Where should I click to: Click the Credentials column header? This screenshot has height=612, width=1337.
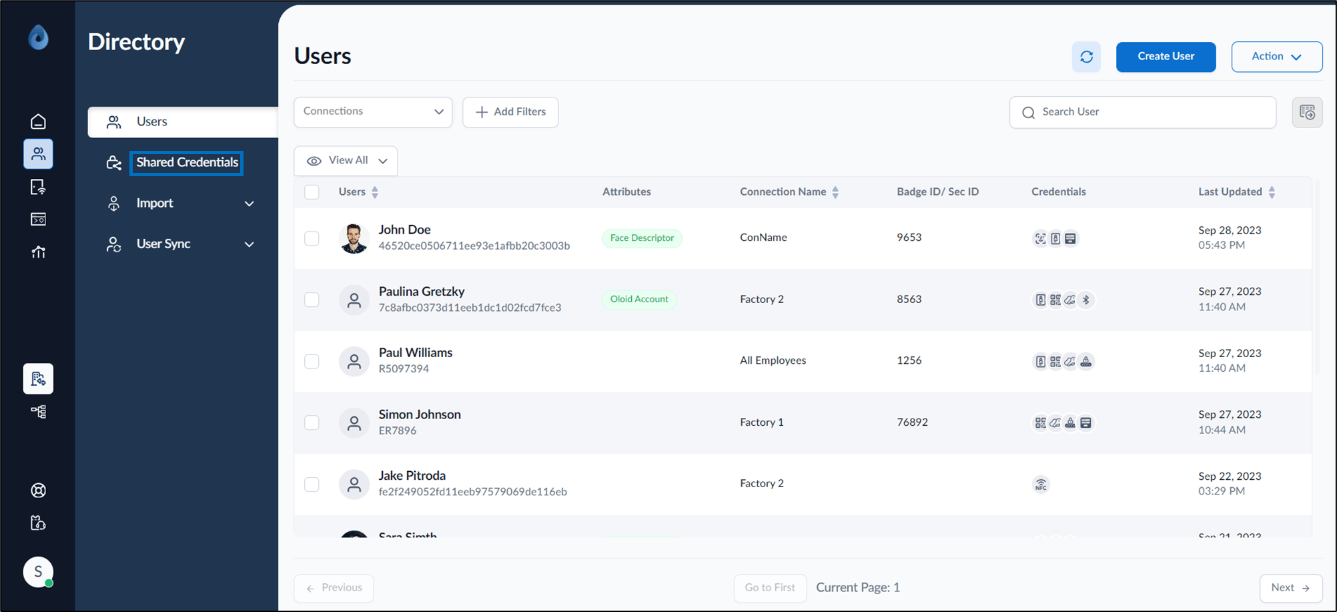pos(1059,192)
